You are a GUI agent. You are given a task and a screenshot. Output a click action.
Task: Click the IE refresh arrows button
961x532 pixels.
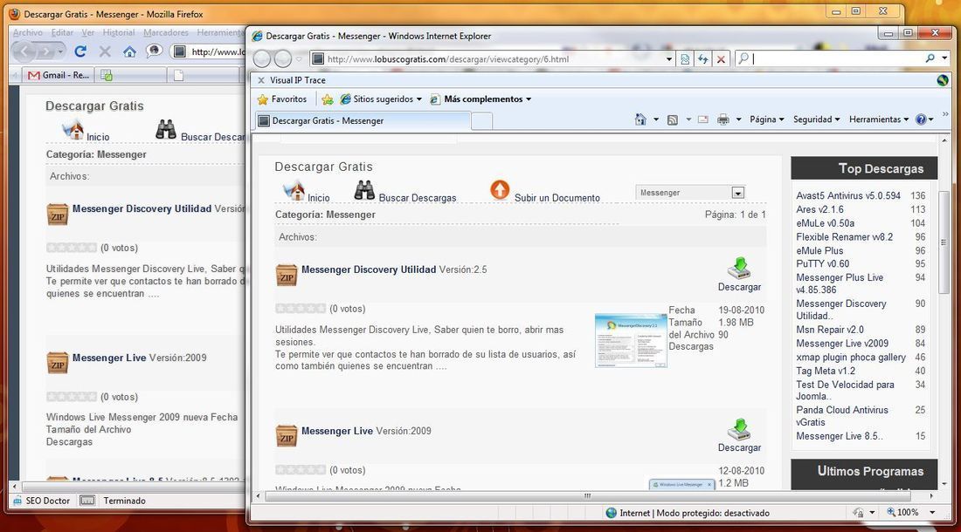click(703, 58)
